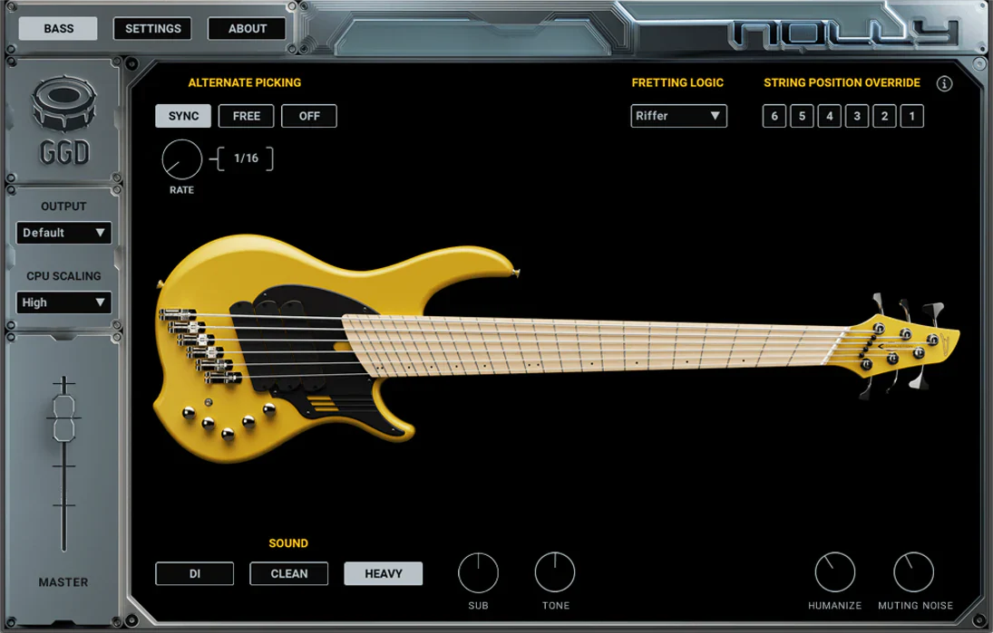This screenshot has width=993, height=633.
Task: Turn alternate picking OFF
Action: (308, 116)
